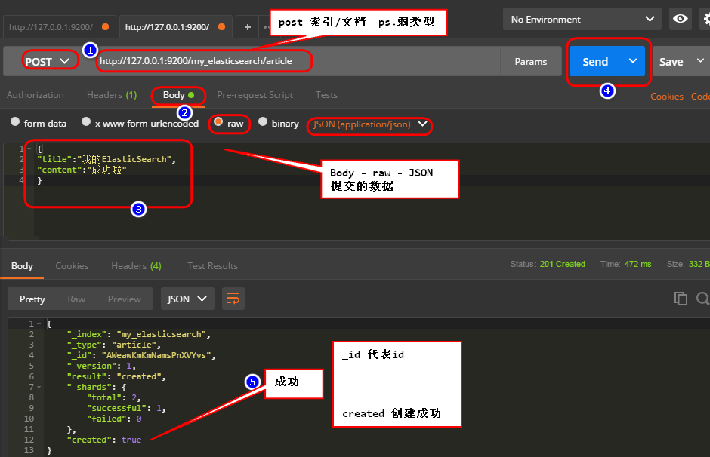The width and height of the screenshot is (710, 457).
Task: Click the "_version": 1 response line
Action: coord(101,366)
